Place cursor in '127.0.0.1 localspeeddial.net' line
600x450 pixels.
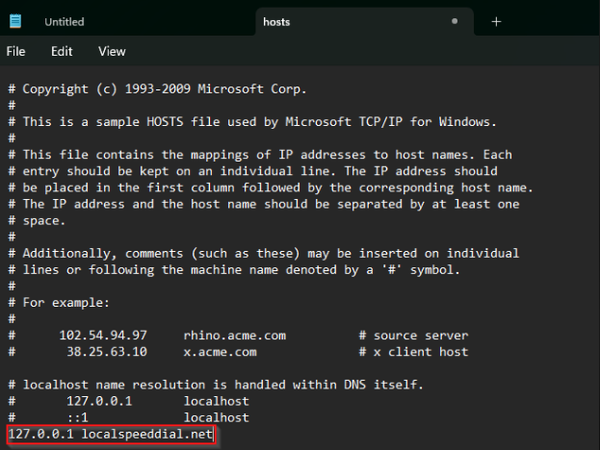pos(111,435)
